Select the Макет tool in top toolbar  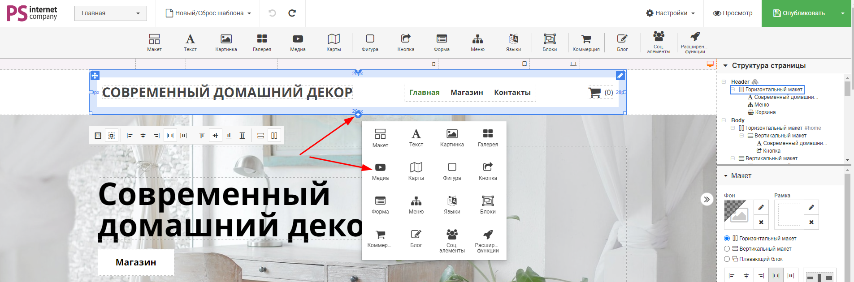154,43
